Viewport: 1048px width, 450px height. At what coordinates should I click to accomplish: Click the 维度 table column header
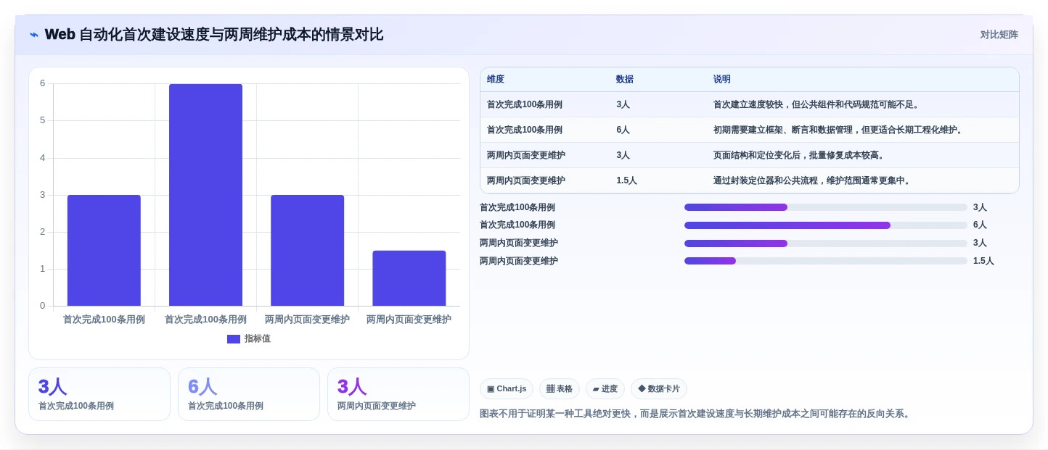click(x=496, y=80)
